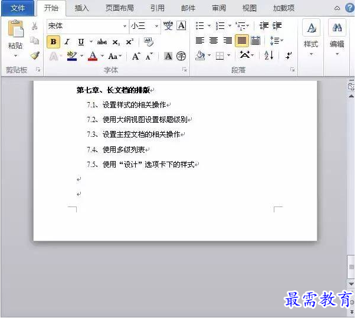Open the 编辑 Editing button
This screenshot has height=318, width=357.
[337, 38]
